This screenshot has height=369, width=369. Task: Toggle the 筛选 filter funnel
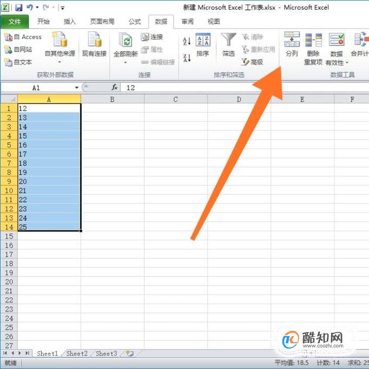click(x=228, y=45)
